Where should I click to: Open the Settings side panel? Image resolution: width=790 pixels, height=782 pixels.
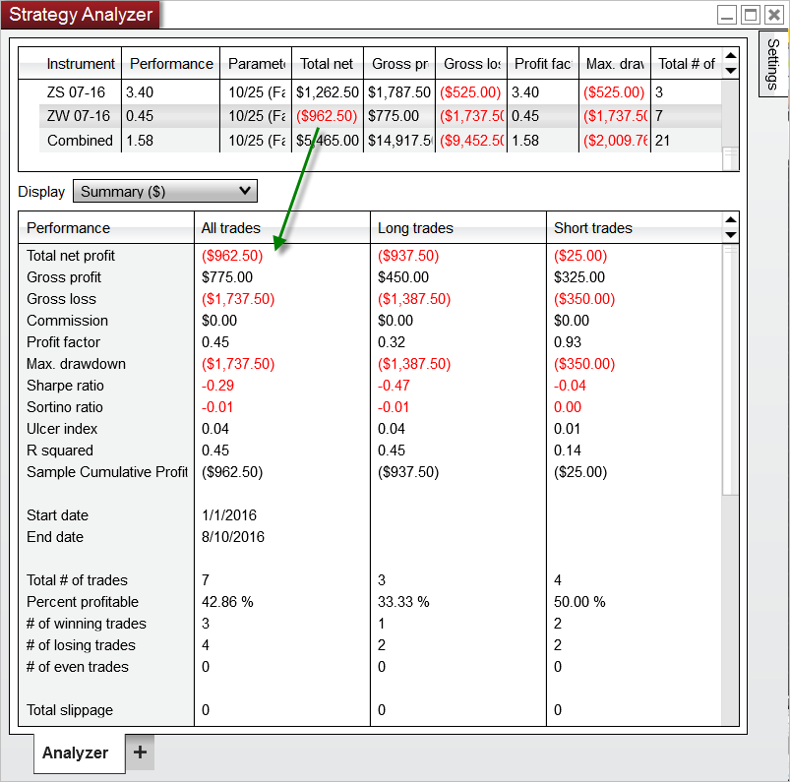[773, 64]
